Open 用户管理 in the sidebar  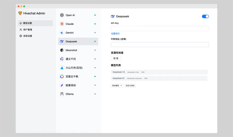27,30
